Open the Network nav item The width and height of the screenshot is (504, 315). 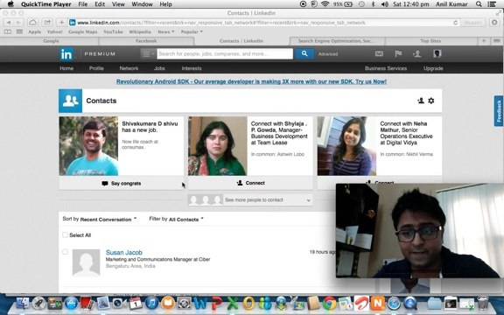(x=129, y=68)
